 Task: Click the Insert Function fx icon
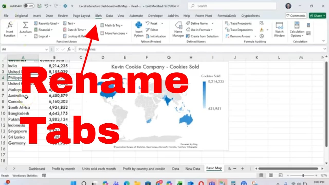[x=10, y=25]
